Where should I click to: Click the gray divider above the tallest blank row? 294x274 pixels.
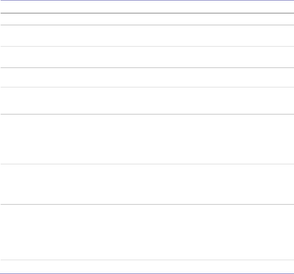click(x=147, y=204)
